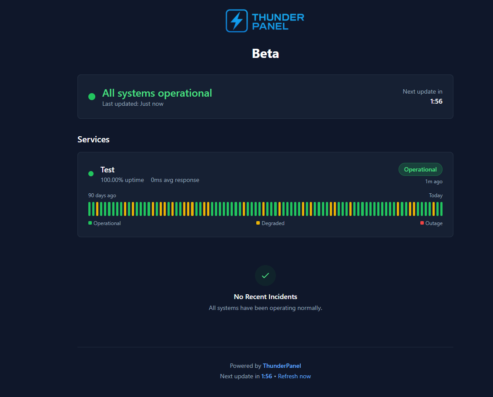Image resolution: width=493 pixels, height=397 pixels.
Task: Click the ThunderPanel lightning bolt logo icon
Action: pos(237,21)
